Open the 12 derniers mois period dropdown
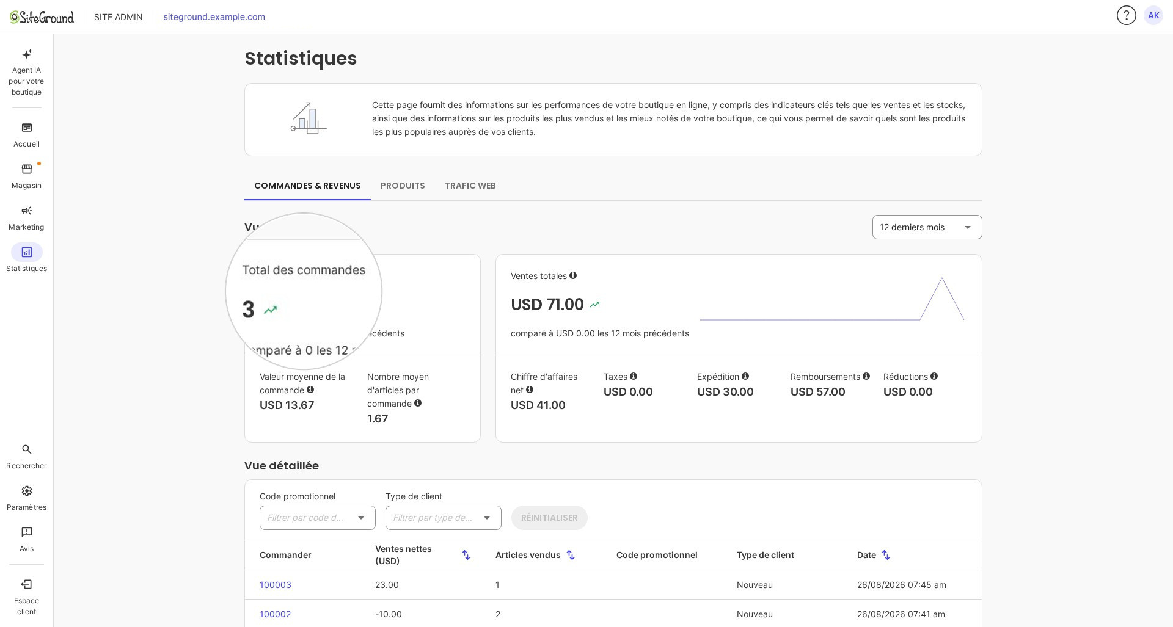 tap(927, 227)
